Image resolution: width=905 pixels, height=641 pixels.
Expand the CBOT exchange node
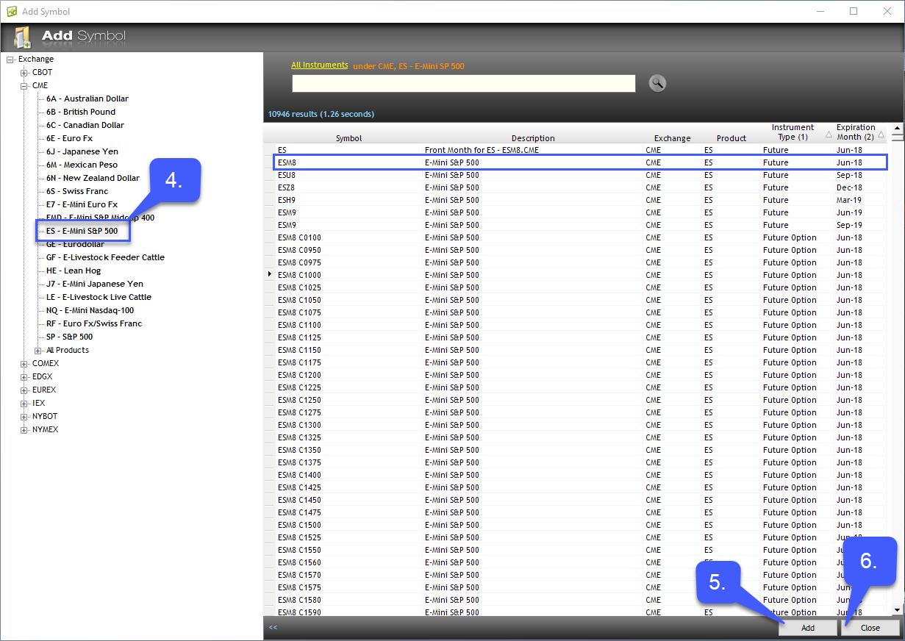point(24,73)
